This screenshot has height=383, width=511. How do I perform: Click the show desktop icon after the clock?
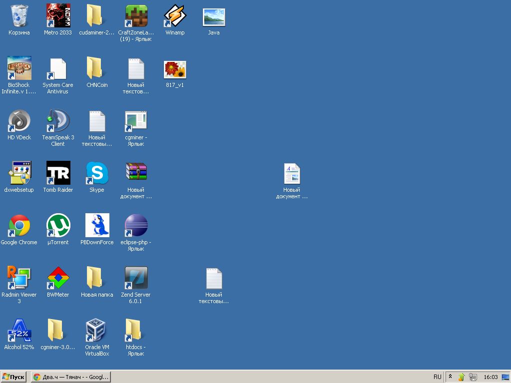click(x=506, y=377)
